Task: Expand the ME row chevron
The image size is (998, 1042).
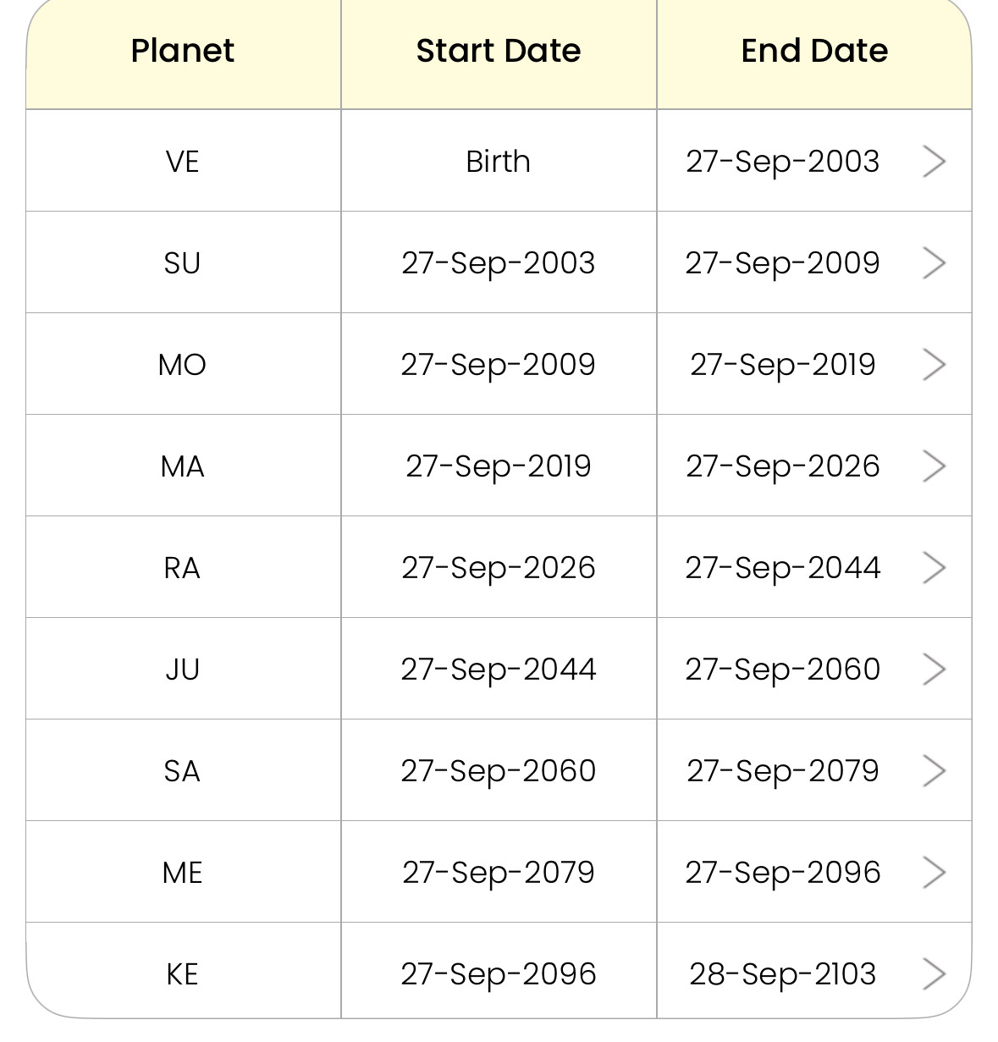Action: [x=933, y=872]
